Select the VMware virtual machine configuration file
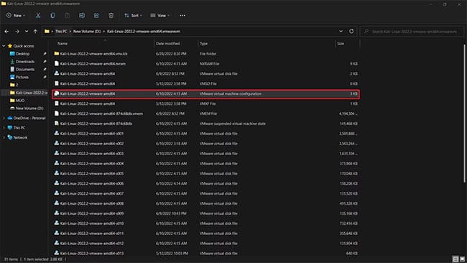Screen dimensions: 467x263 point(205,94)
